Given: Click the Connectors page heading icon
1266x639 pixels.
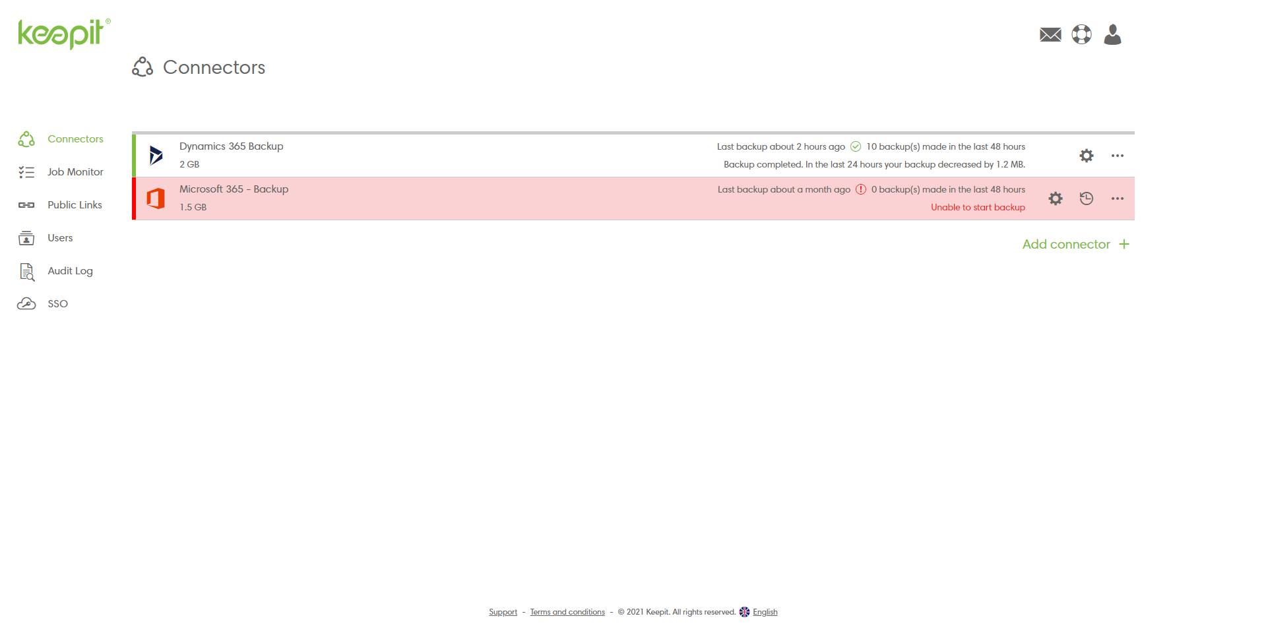Looking at the screenshot, I should tap(142, 67).
